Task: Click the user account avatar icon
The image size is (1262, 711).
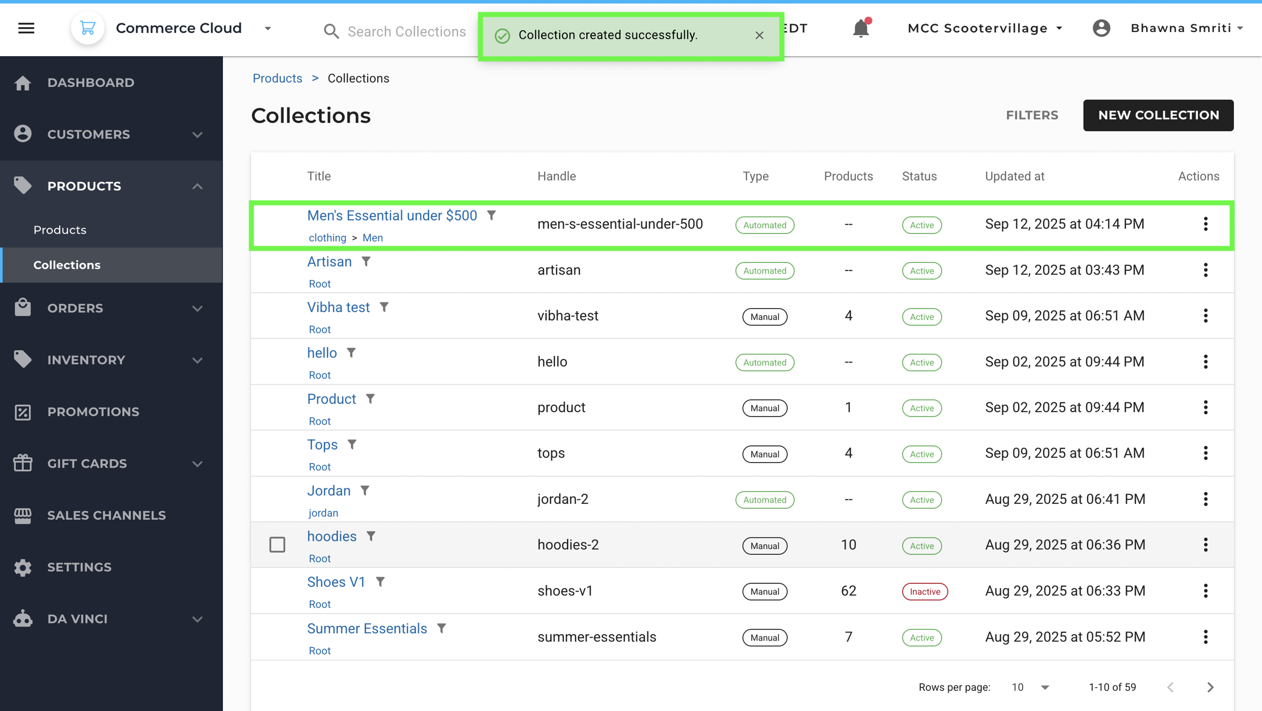Action: 1101,28
